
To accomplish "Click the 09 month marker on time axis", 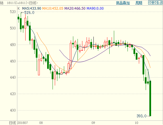I will point(93,123).
